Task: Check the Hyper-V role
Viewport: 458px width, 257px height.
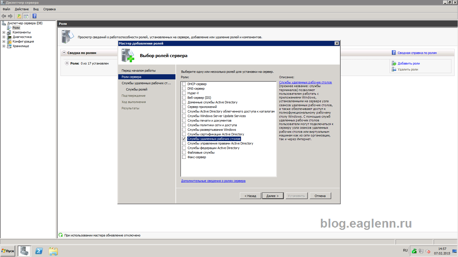Action: pos(184,93)
